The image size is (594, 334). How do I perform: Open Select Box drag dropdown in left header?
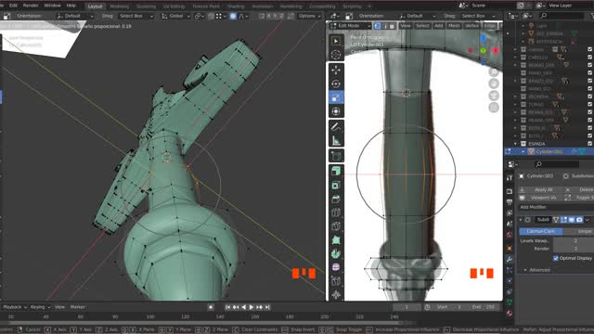[x=136, y=16]
